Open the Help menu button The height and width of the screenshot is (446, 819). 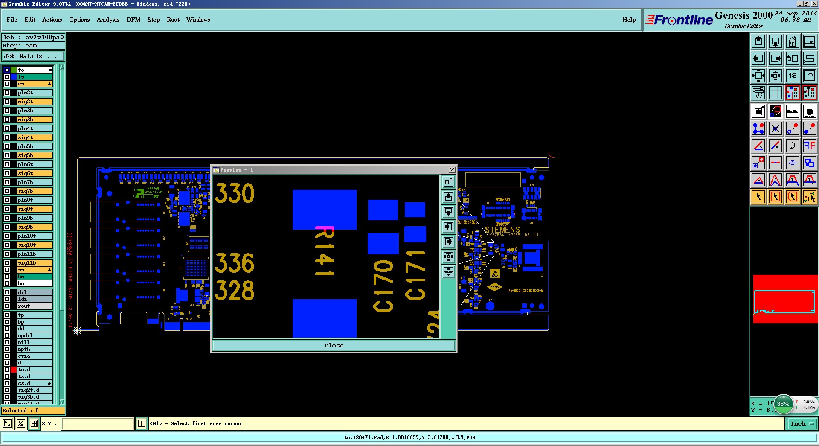(629, 20)
